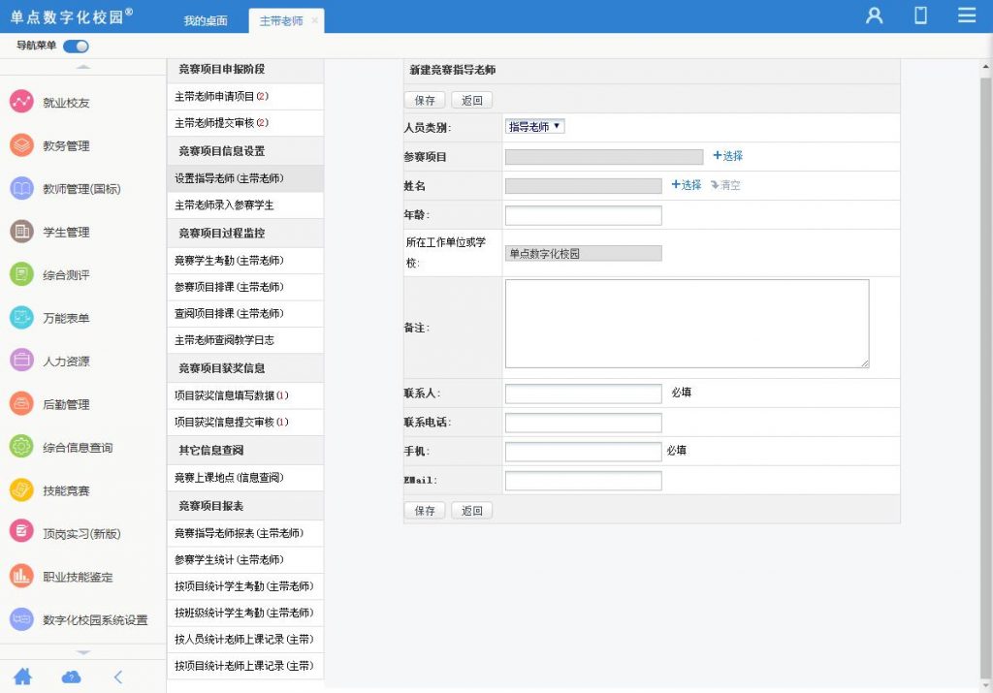Open 参赛项目排课(主带老师) menu item
This screenshot has width=993, height=693.
pyautogui.click(x=245, y=287)
